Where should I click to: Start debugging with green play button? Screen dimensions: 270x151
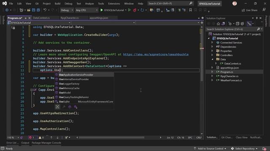[102, 10]
